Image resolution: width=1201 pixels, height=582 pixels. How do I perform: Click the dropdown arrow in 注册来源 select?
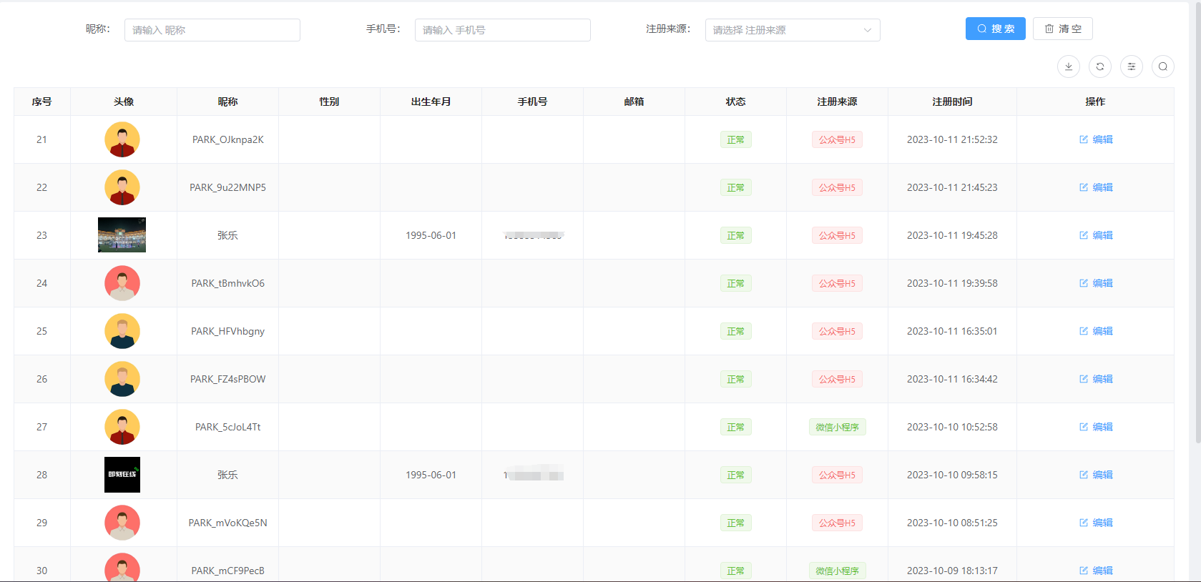[867, 30]
